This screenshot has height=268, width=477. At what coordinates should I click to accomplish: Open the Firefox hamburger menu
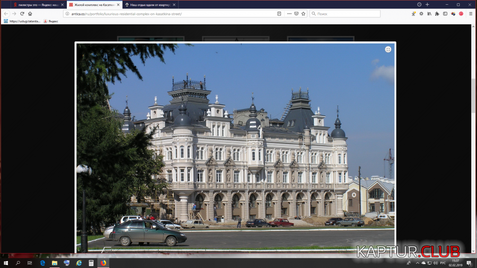click(x=470, y=14)
